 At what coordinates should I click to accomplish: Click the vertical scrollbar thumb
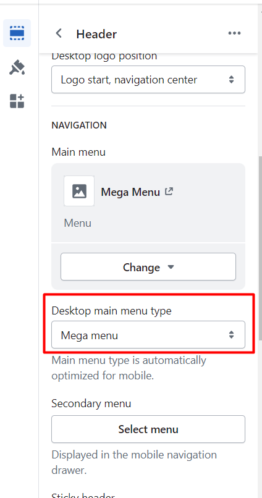click(x=260, y=248)
